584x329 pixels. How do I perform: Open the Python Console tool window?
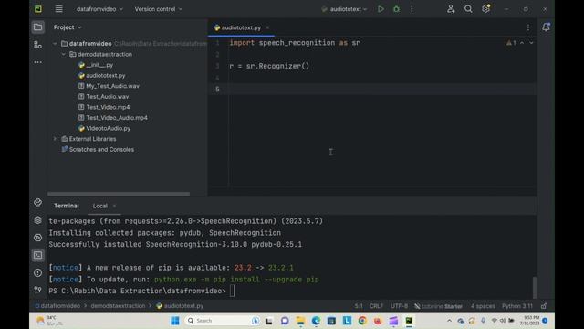[37, 203]
